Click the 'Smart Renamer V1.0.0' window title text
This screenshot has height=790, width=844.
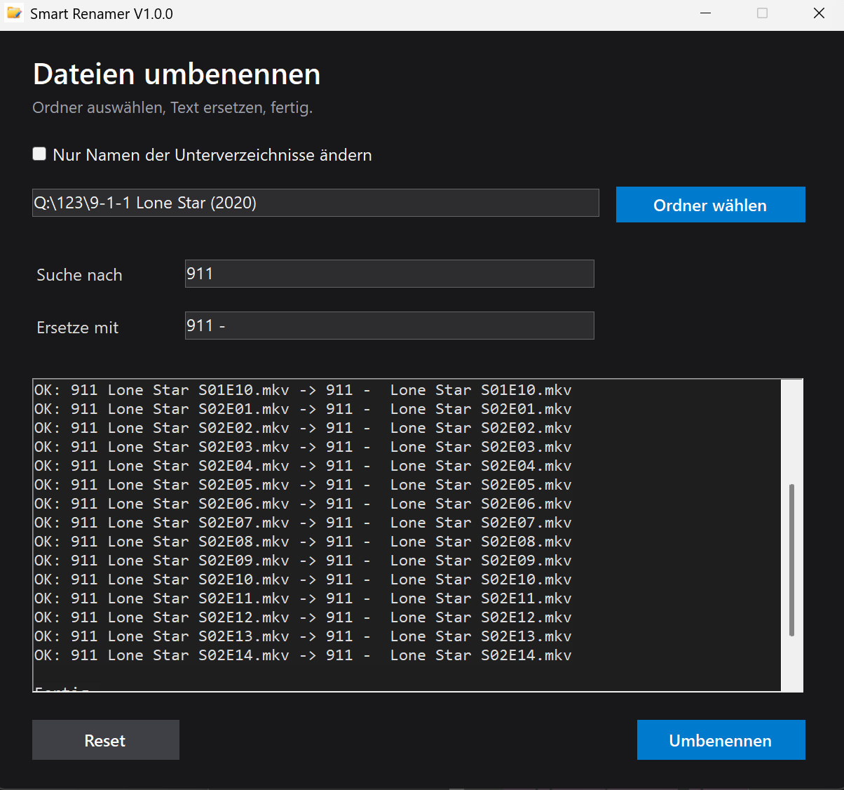(102, 14)
